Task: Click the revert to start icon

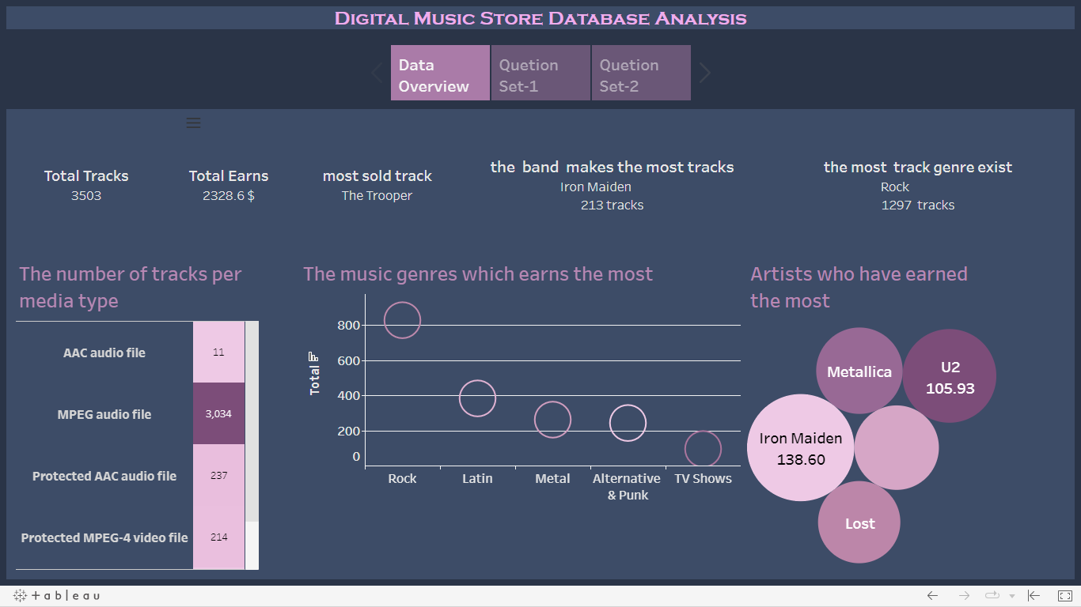Action: pos(1034,596)
